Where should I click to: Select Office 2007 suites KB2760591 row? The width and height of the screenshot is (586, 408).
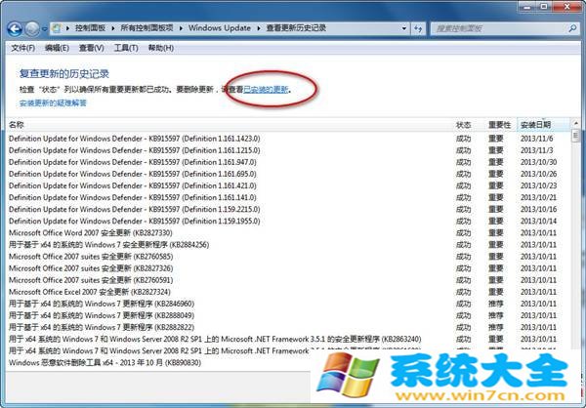click(288, 280)
